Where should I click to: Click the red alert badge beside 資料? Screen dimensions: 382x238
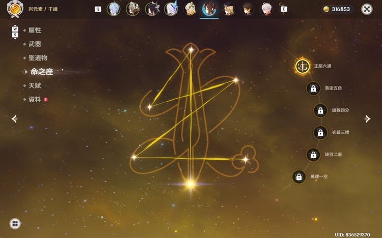(45, 100)
